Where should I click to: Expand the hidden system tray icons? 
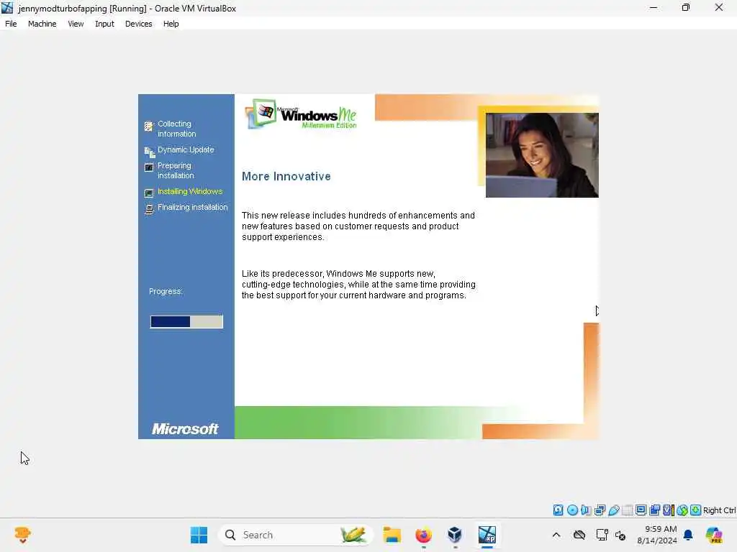(556, 535)
